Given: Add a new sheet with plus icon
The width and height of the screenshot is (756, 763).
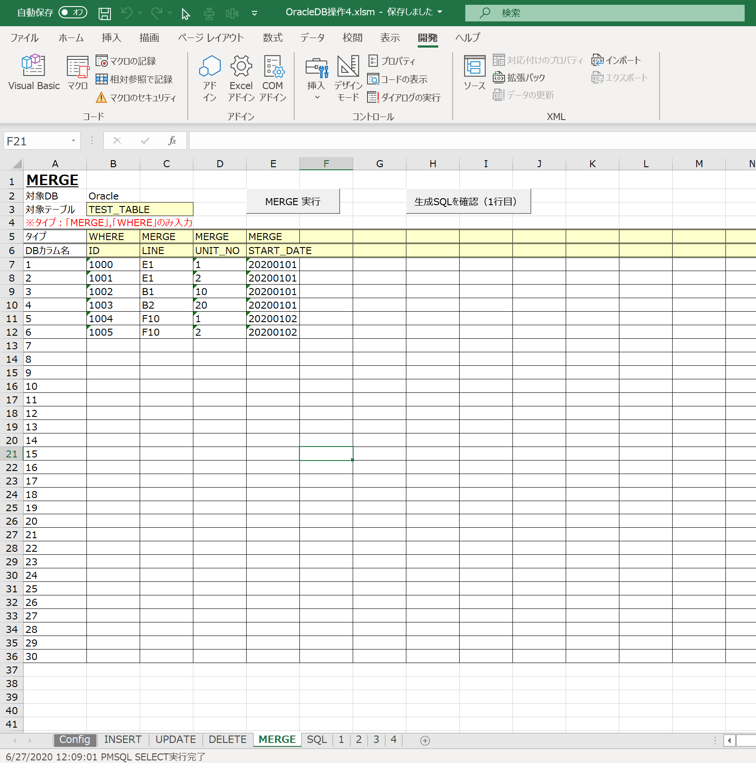Looking at the screenshot, I should (x=425, y=740).
